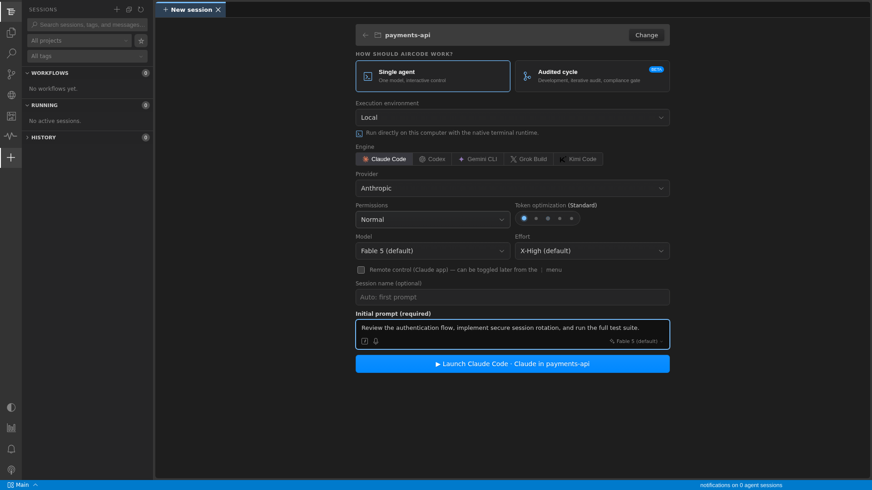
Task: Open the broadcast podcast icon at sidebar bottom
Action: point(11,470)
